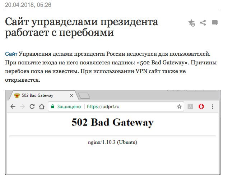This screenshot has height=181, width=228.
Task: Open the embedded browser screenshot image
Action: (x=113, y=132)
